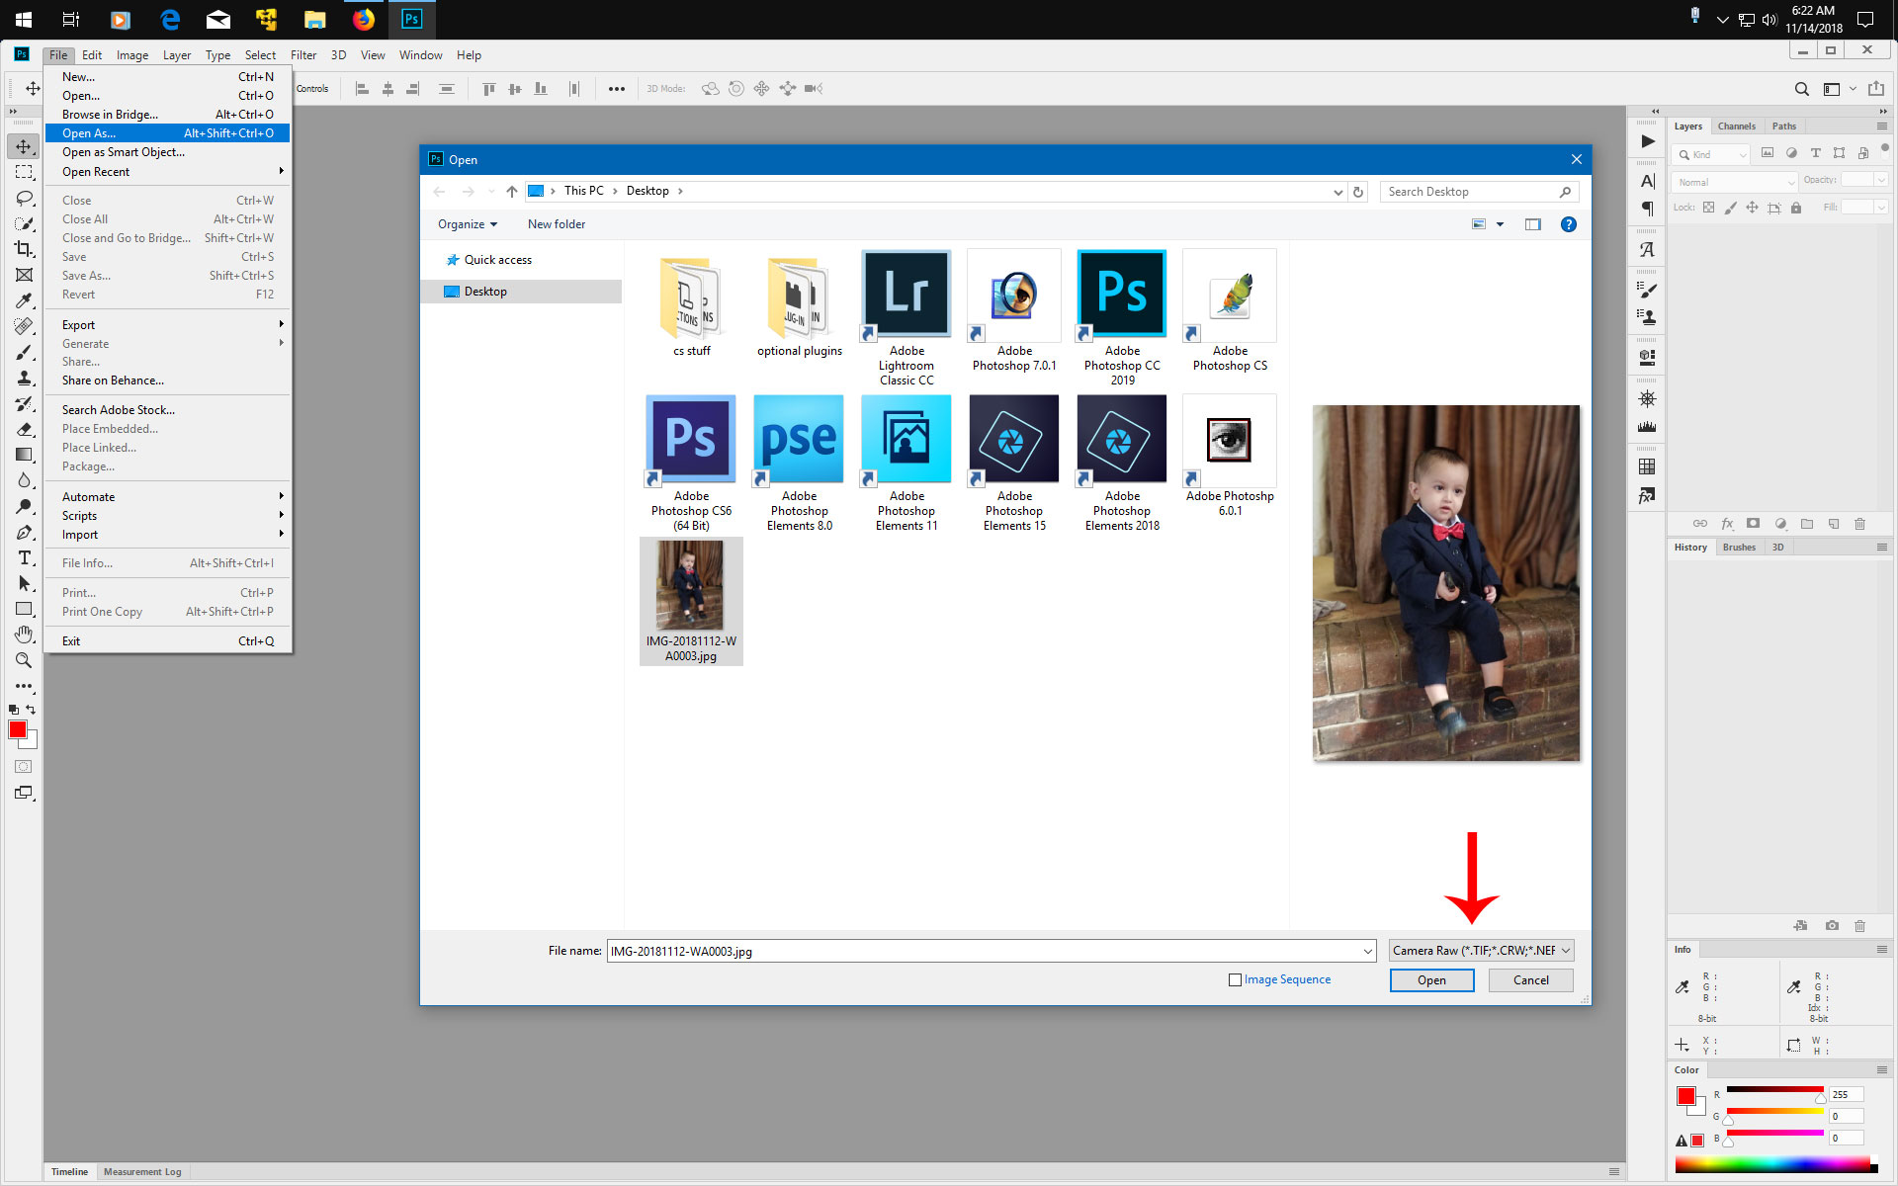This screenshot has height=1186, width=1898.
Task: Open the file format Camera Raw dropdown
Action: pyautogui.click(x=1481, y=951)
